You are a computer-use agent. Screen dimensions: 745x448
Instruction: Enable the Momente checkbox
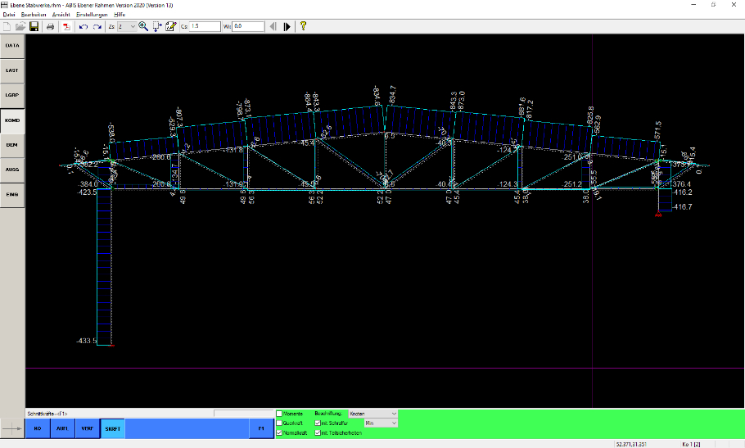279,414
